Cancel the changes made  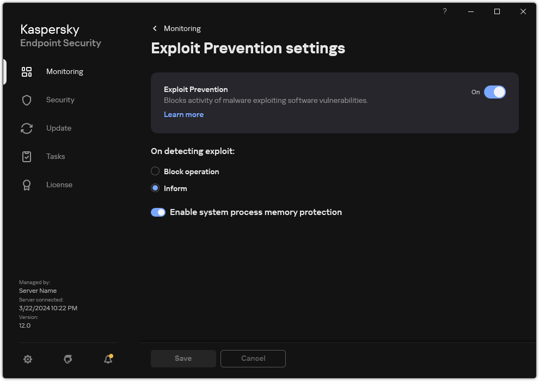pos(253,358)
